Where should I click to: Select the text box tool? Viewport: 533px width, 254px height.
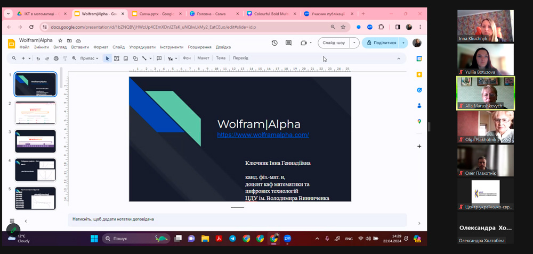click(116, 58)
